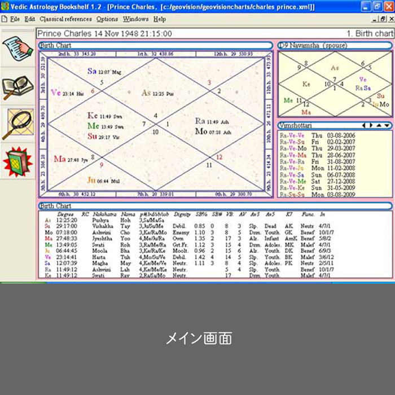Click the app icon in the title bar
Viewport: 395px width, 395px height.
[x=5, y=6]
